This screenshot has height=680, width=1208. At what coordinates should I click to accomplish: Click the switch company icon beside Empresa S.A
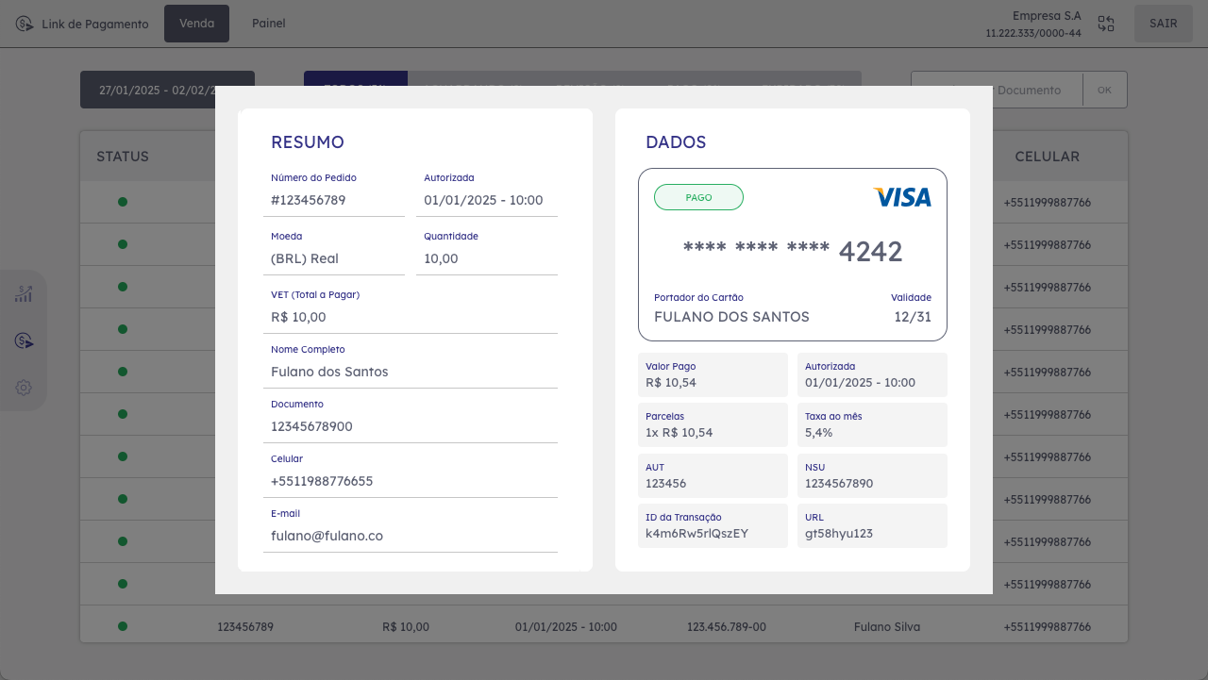click(1106, 25)
